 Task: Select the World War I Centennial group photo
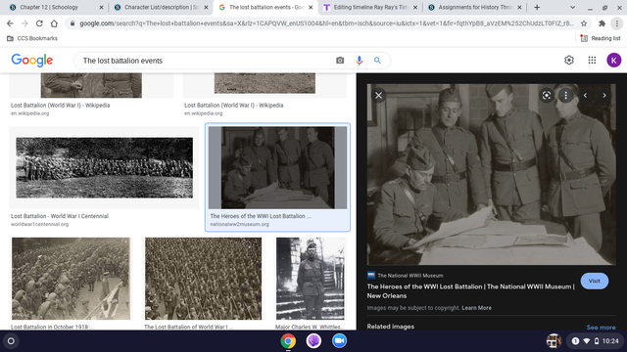(104, 167)
